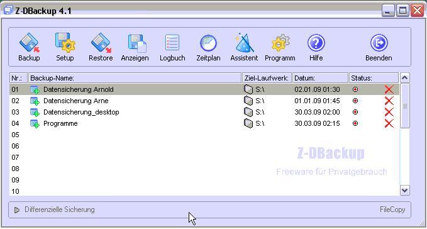
Task: Click red X for Datensicherung_desktop
Action: tap(389, 112)
